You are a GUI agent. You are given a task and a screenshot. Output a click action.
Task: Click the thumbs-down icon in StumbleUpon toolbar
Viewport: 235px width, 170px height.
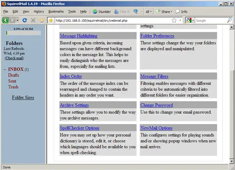135,12
